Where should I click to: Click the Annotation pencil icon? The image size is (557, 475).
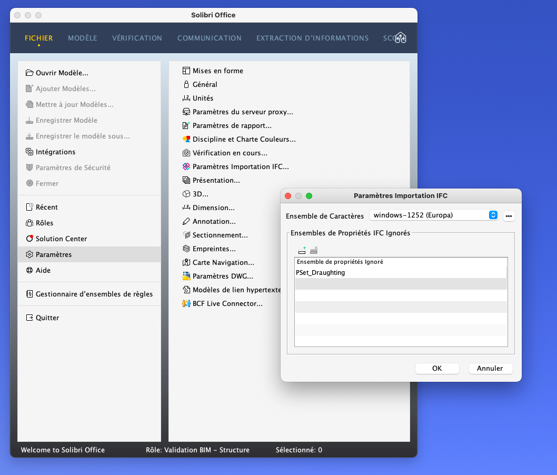(186, 221)
